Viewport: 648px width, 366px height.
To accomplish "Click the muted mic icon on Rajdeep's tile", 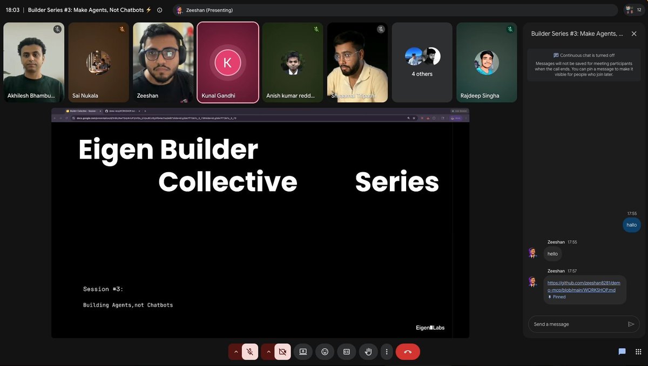I will click(510, 29).
